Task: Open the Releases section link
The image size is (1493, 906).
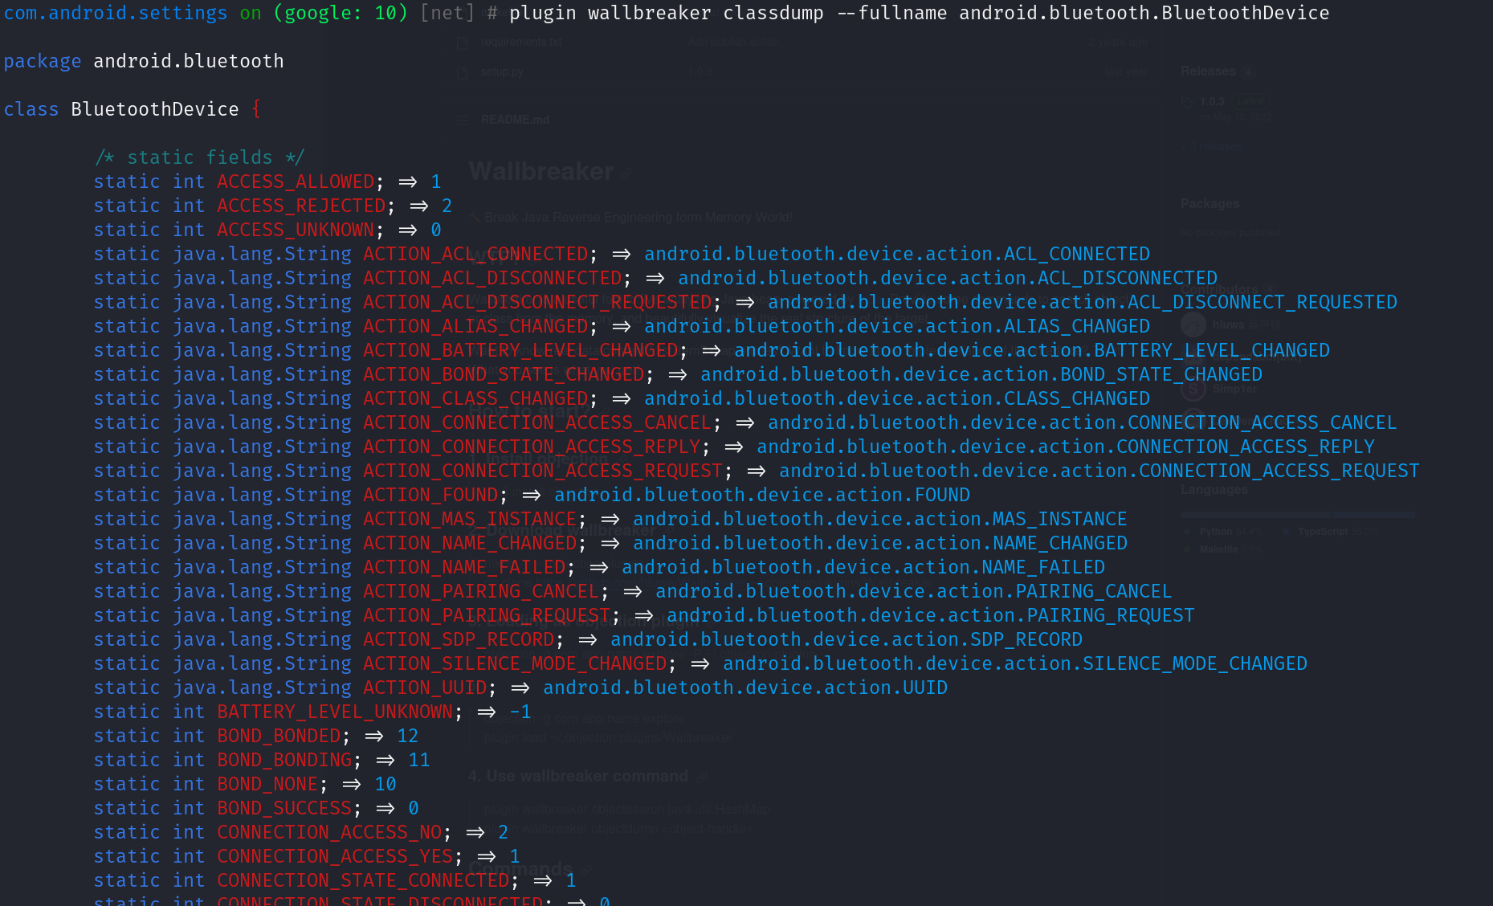Action: [1208, 71]
